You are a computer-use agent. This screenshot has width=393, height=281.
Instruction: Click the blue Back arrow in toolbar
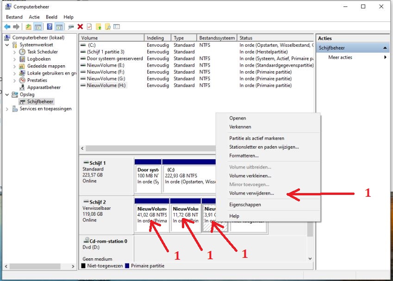(x=7, y=27)
